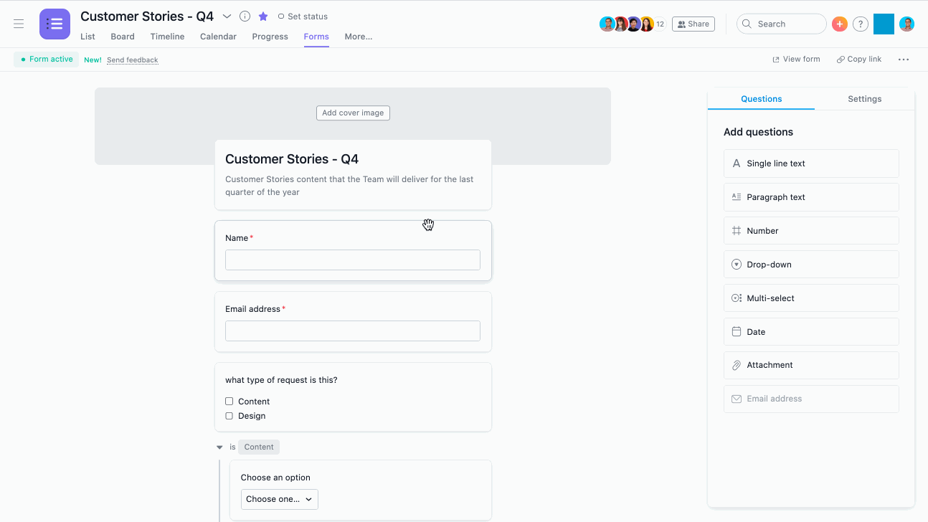Expand the project title dropdown arrow

click(227, 16)
